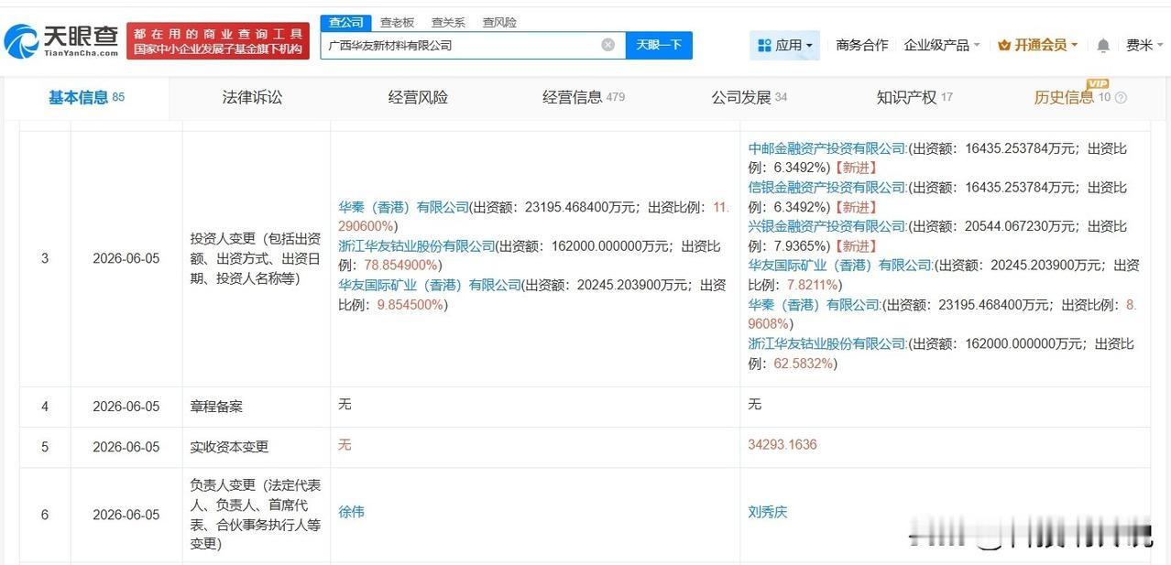
Task: Switch to the 经营信息 tab
Action: click(x=584, y=97)
